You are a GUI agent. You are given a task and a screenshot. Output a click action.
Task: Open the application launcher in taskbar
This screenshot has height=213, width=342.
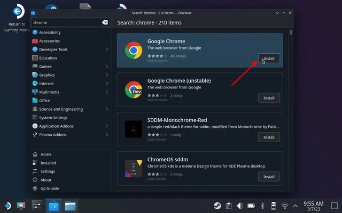[7, 206]
